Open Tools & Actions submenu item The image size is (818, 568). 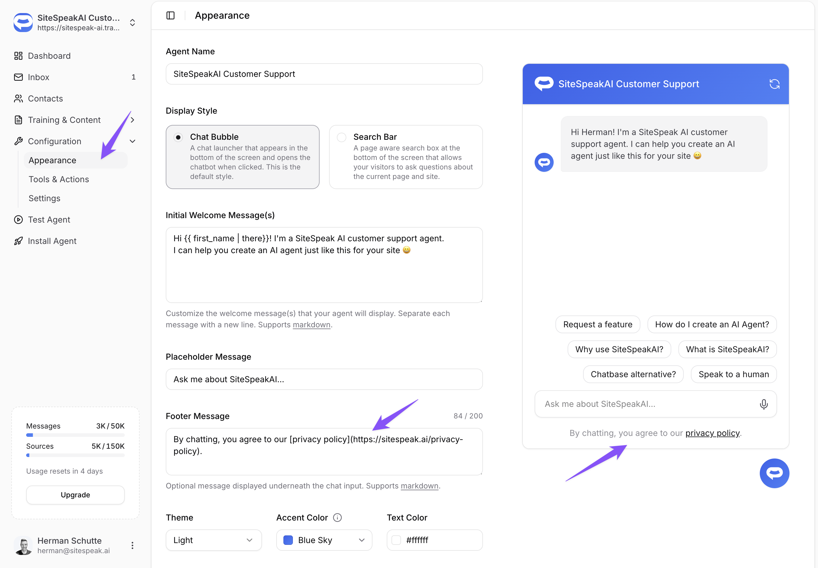point(59,179)
